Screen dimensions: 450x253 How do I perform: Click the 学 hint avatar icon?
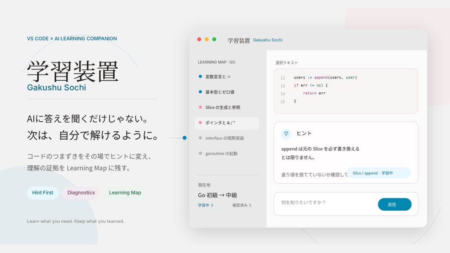click(286, 134)
